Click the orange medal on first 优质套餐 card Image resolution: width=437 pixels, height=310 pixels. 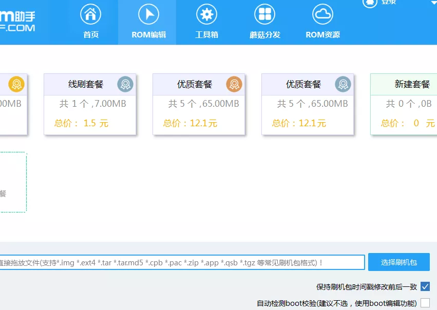(x=235, y=83)
